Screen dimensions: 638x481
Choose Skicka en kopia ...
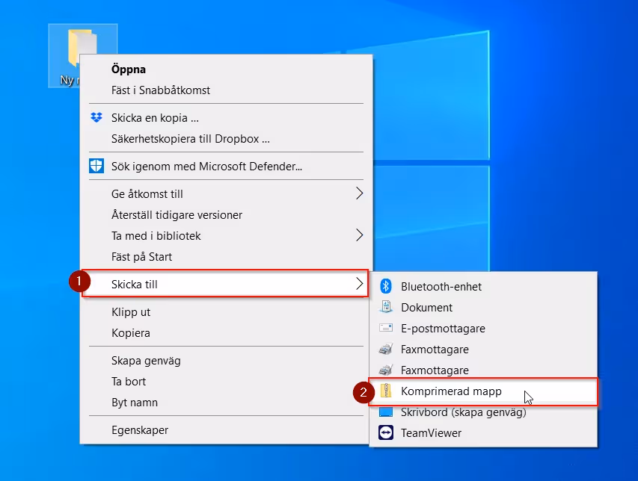tap(226, 118)
